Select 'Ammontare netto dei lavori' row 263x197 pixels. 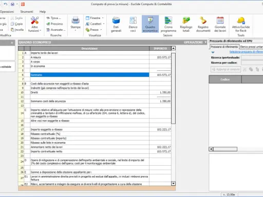pos(95,147)
